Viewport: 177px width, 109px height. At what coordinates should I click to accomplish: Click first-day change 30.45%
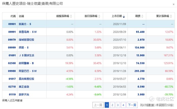tap(97, 63)
